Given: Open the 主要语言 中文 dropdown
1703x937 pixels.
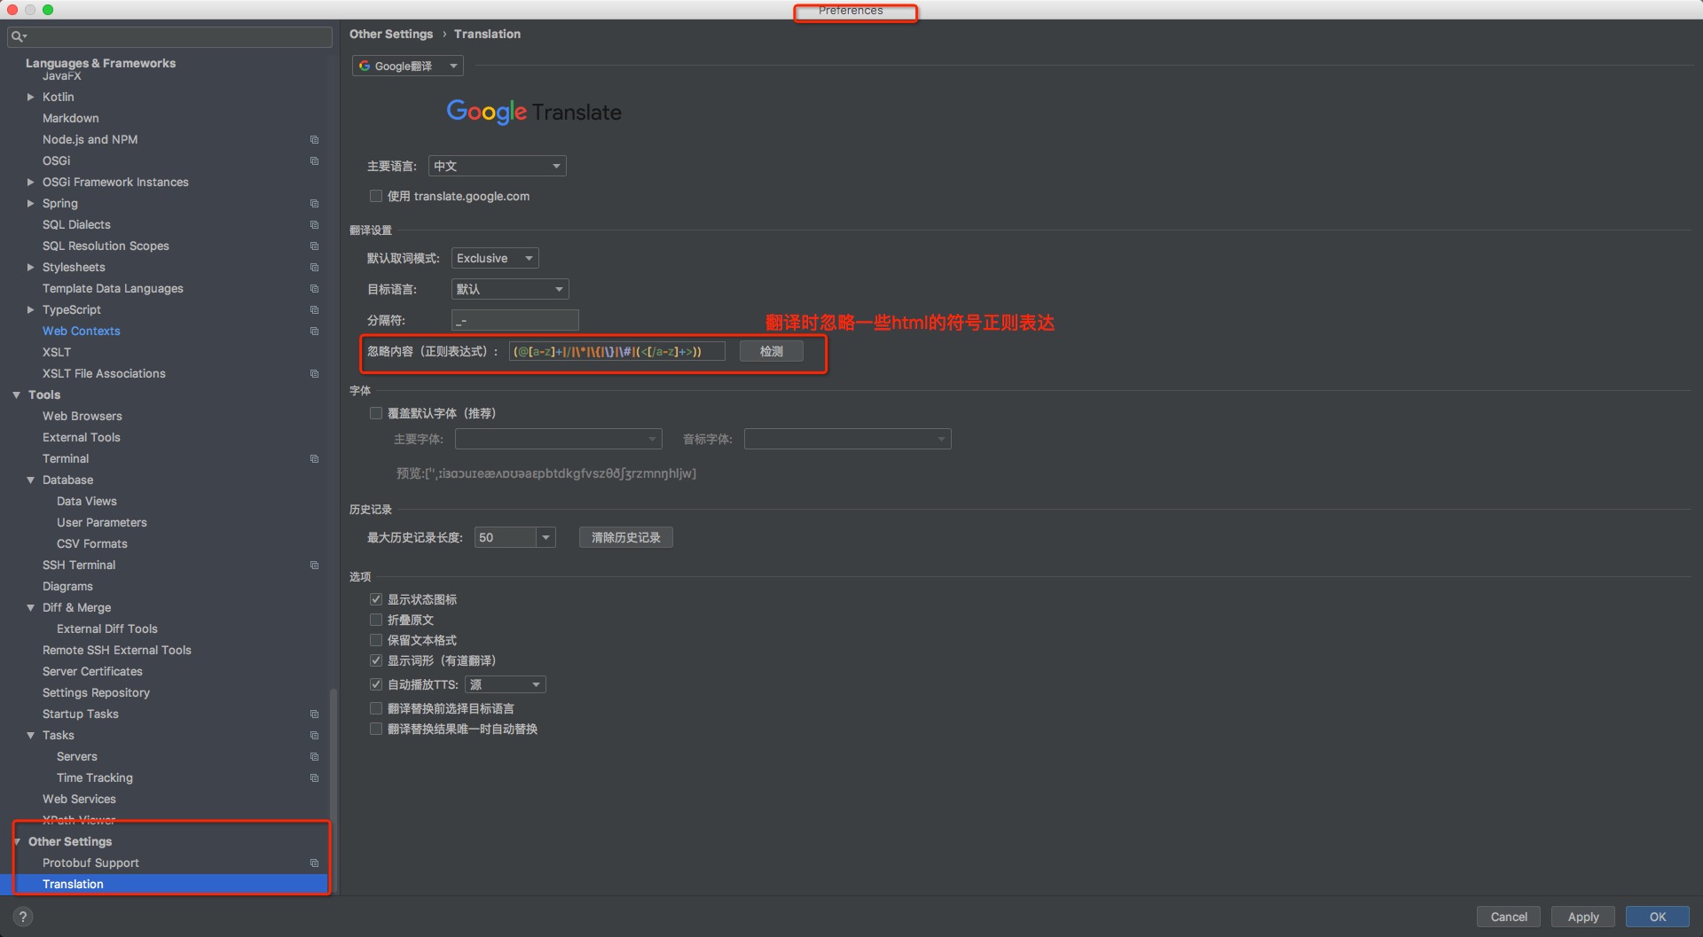Looking at the screenshot, I should point(498,166).
